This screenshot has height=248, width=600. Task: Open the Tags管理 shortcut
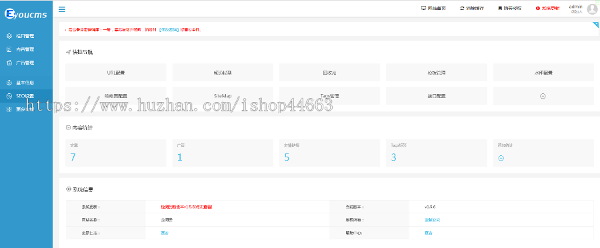click(x=329, y=96)
